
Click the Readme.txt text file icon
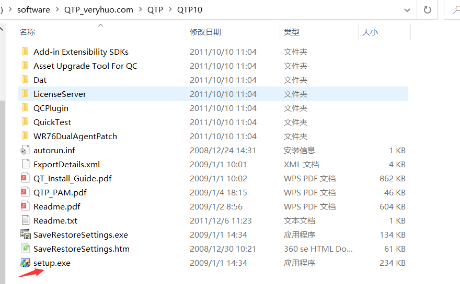(26, 220)
